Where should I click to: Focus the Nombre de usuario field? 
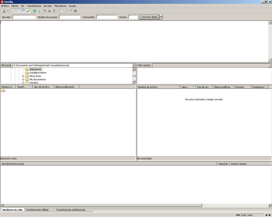[x=70, y=17]
